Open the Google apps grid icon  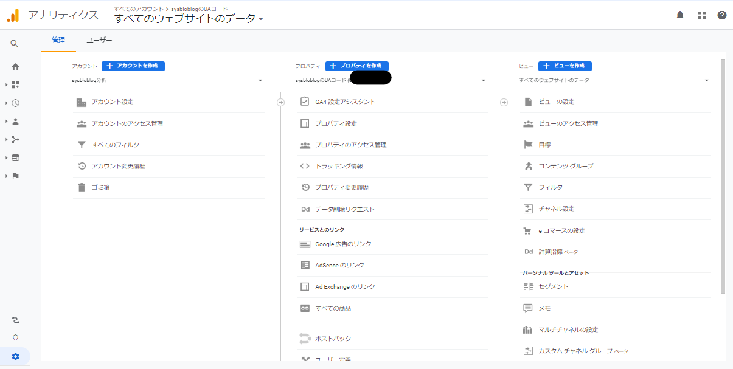pyautogui.click(x=701, y=15)
